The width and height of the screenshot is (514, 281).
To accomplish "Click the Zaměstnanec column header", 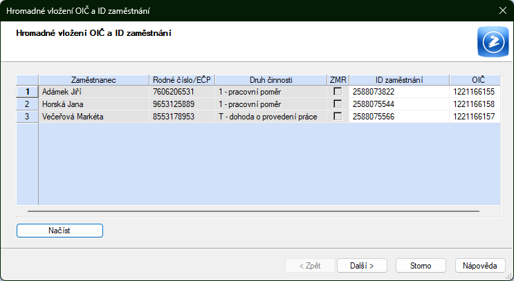I will [93, 79].
